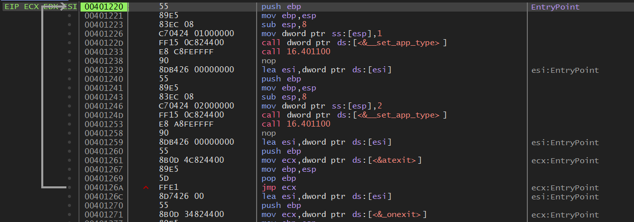Click bytes 8B0D 4C824400
This screenshot has width=634, height=222.
click(191, 160)
